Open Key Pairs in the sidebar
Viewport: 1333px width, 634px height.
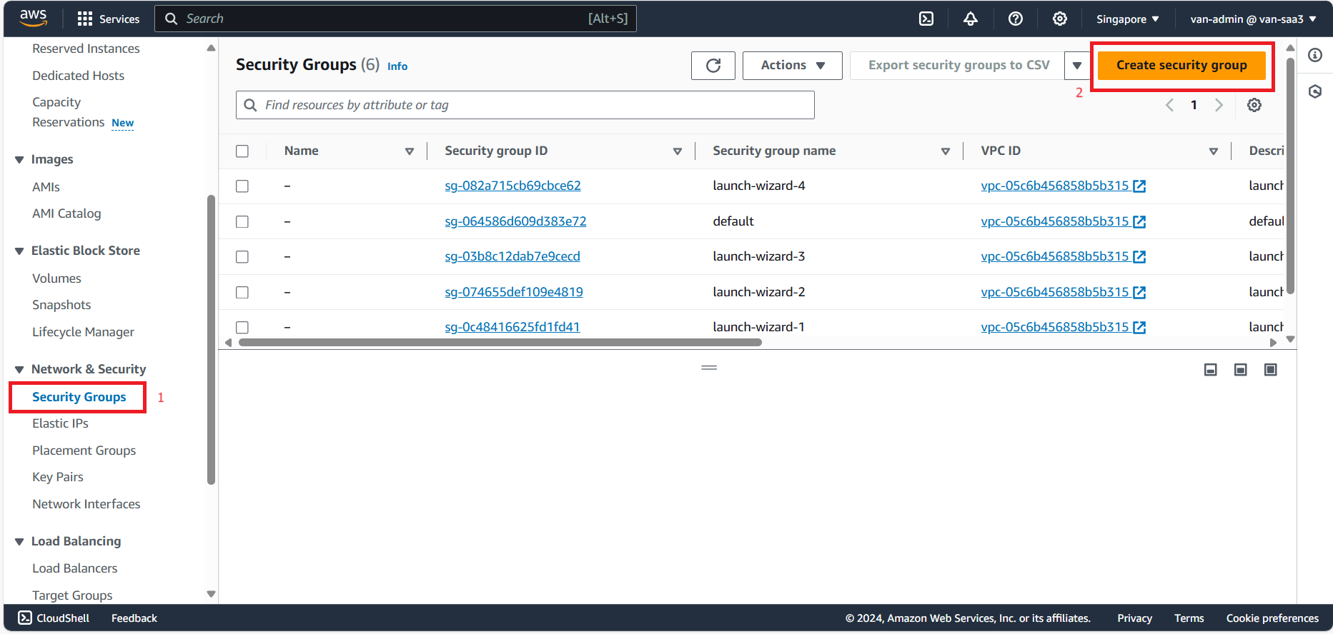[58, 477]
